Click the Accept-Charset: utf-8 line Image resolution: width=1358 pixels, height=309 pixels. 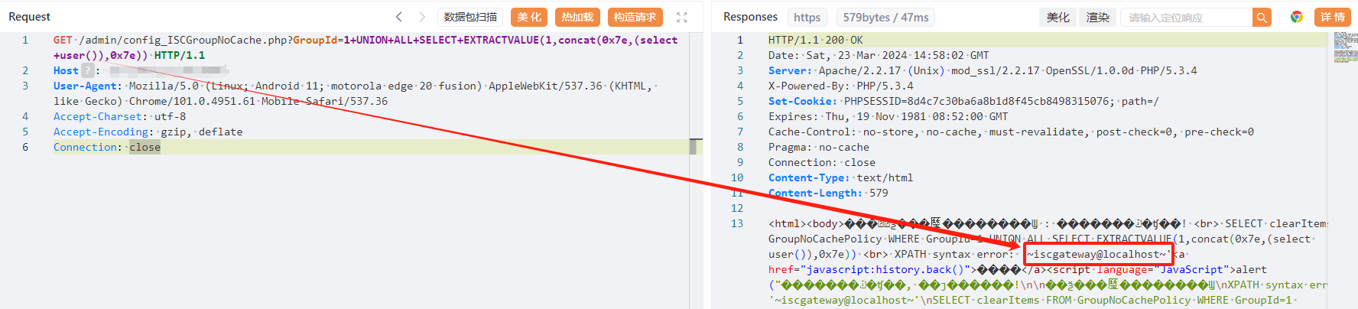(119, 116)
